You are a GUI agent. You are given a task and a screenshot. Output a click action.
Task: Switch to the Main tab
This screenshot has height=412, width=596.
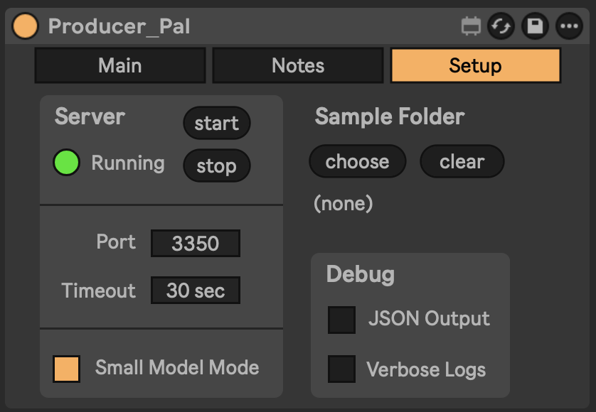119,65
